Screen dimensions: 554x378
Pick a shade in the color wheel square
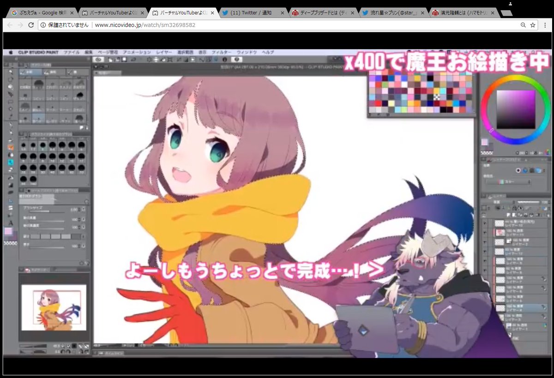[516, 110]
